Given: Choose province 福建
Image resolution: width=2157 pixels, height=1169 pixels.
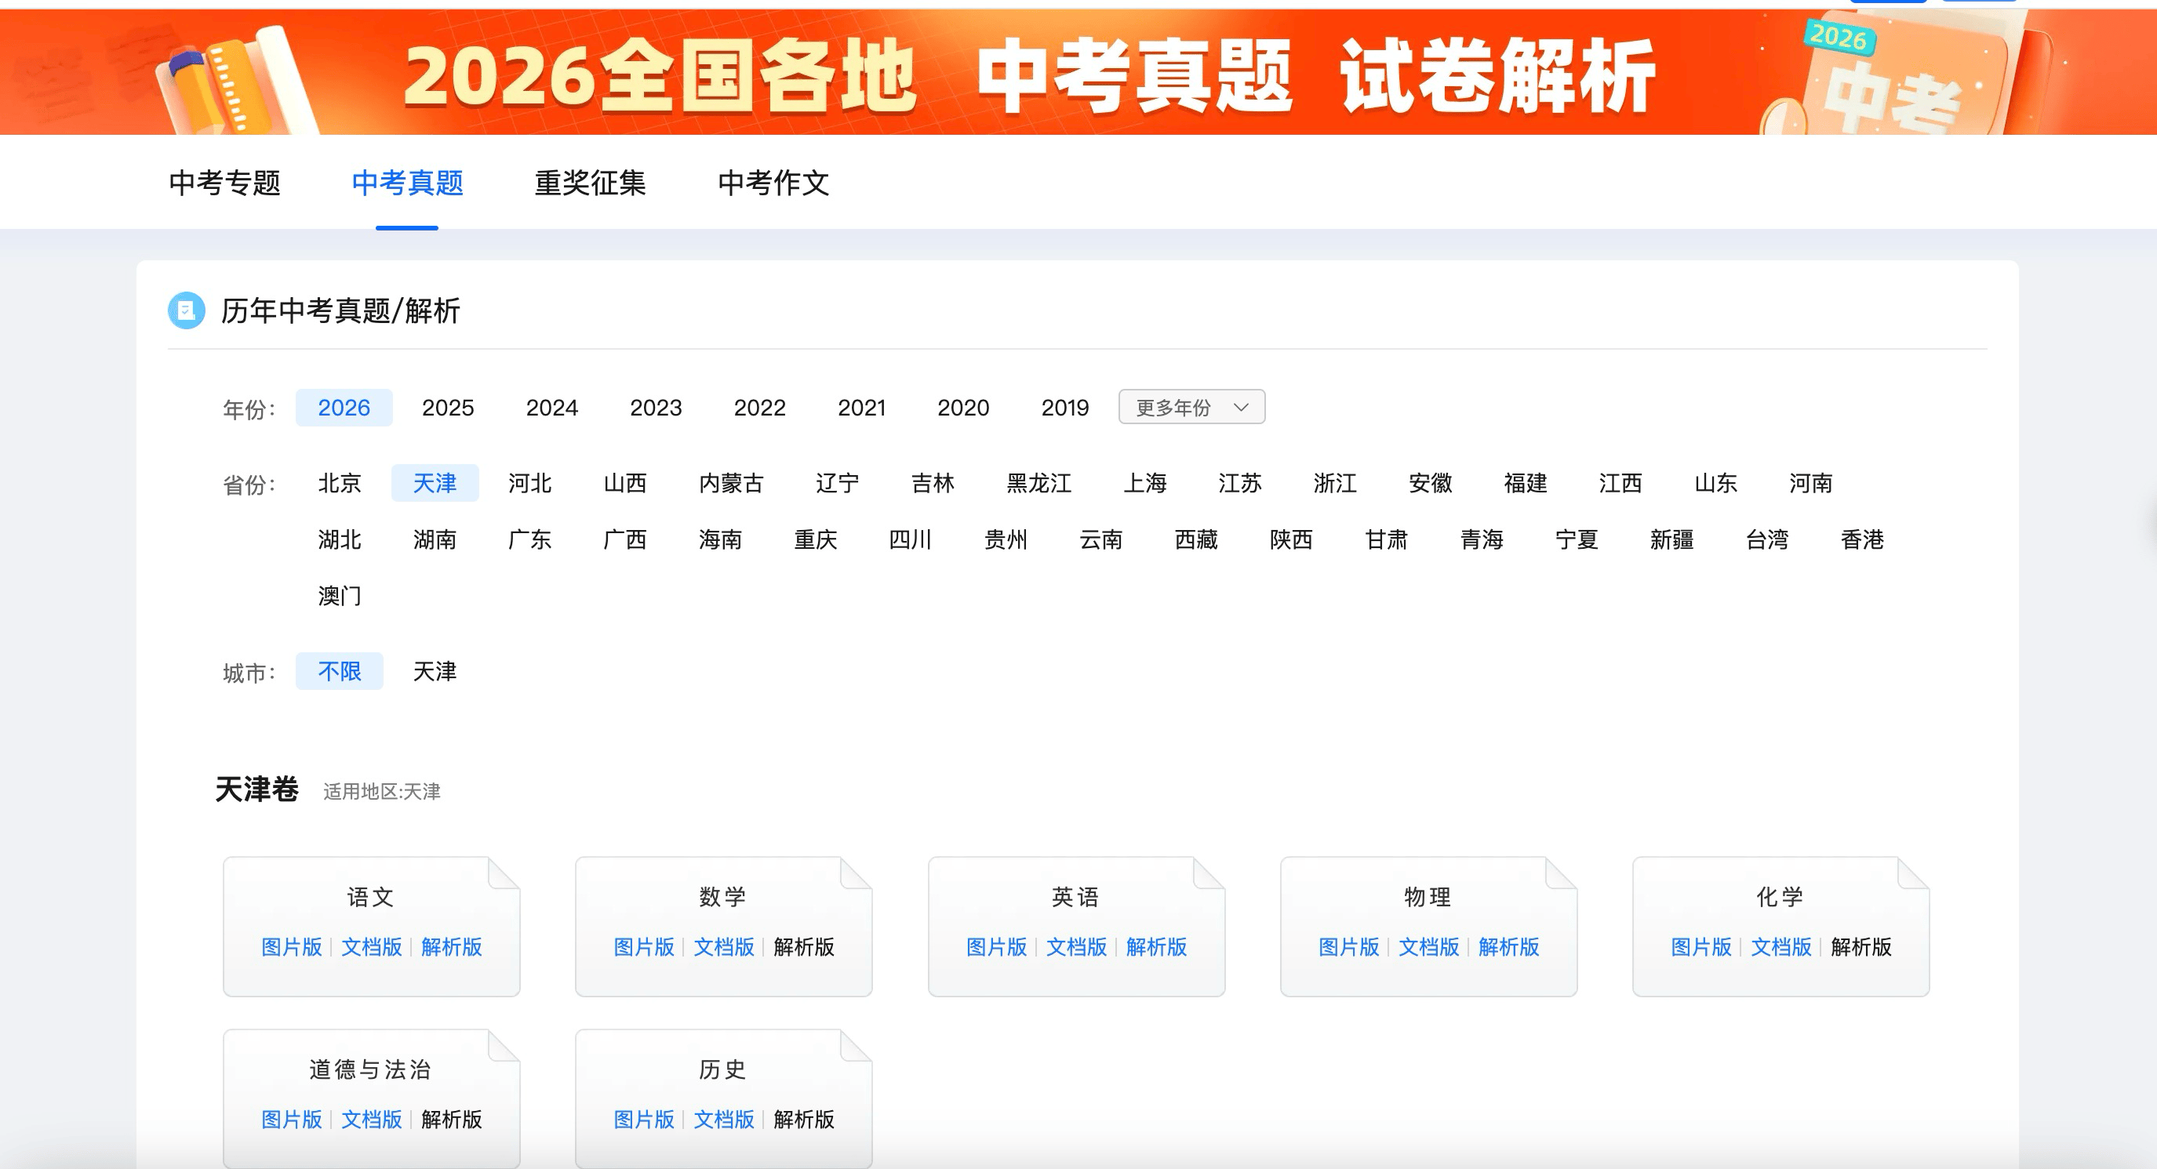Looking at the screenshot, I should point(1526,483).
